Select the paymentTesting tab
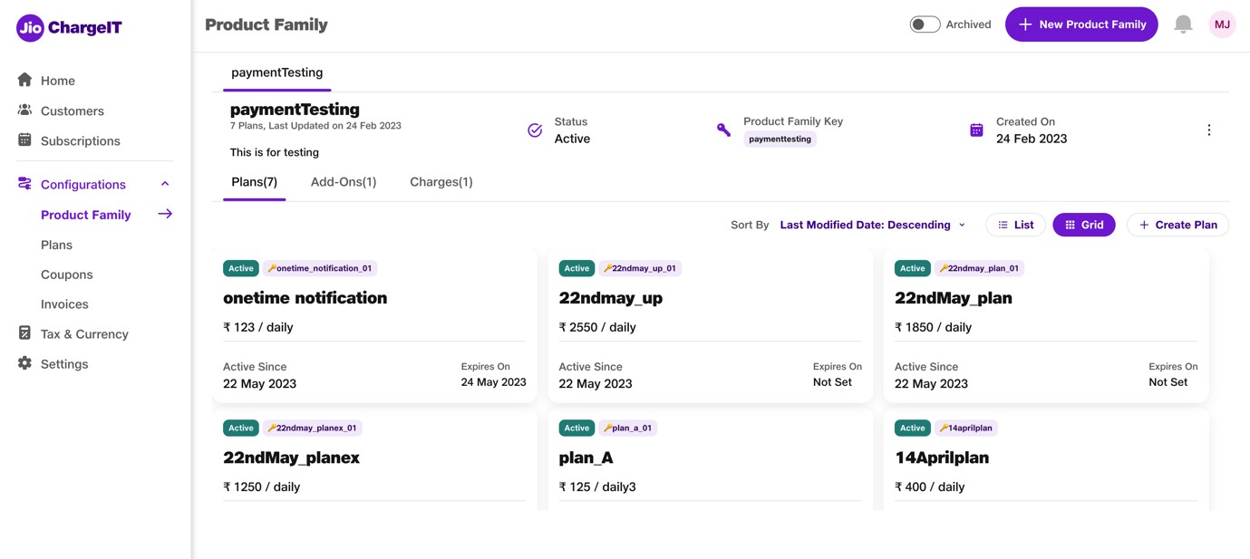This screenshot has width=1250, height=559. [276, 72]
